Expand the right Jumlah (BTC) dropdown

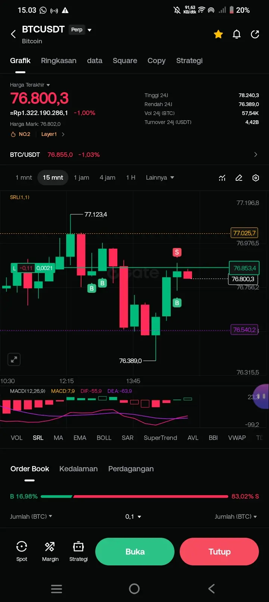pos(236,516)
